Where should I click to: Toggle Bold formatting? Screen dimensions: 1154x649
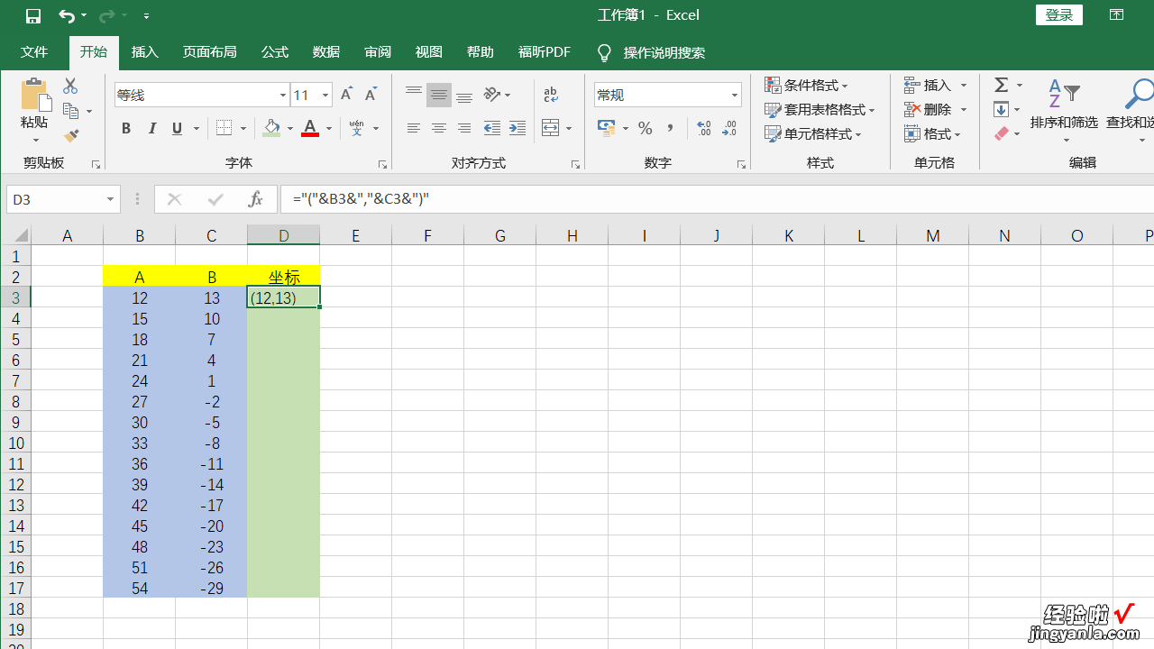coord(126,129)
